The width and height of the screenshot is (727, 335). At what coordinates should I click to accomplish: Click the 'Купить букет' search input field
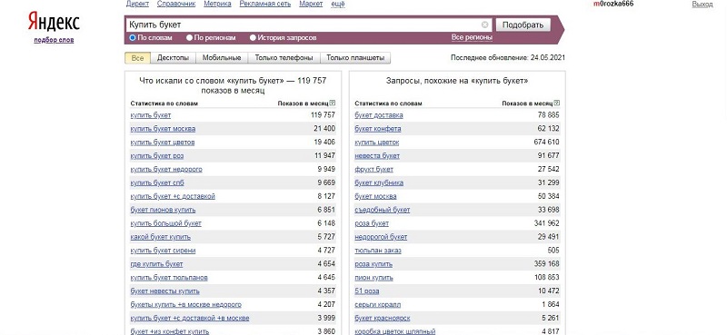(x=304, y=25)
